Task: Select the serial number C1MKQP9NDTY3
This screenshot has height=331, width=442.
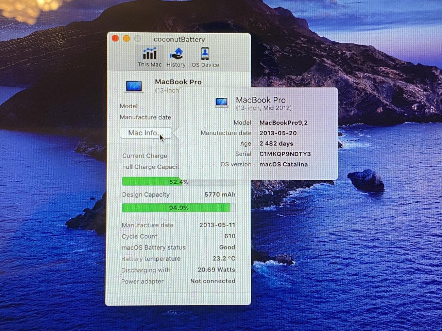Action: [285, 154]
